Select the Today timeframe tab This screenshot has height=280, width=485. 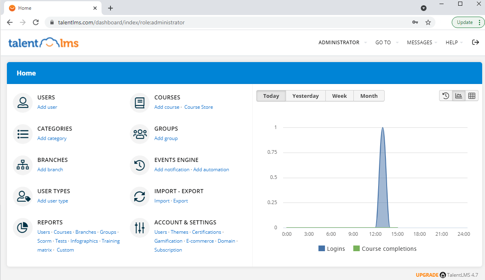(x=271, y=96)
